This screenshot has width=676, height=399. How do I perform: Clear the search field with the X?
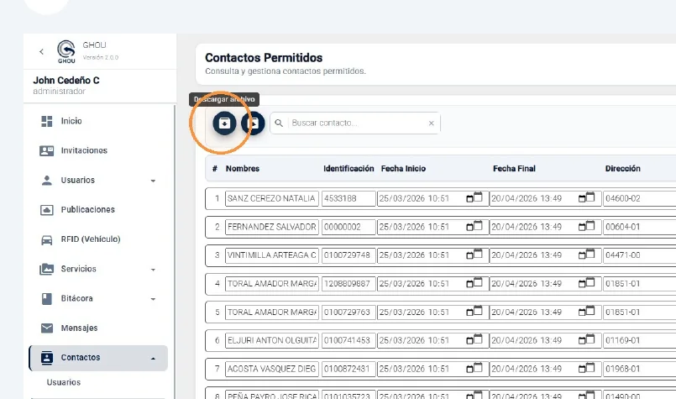[x=431, y=123]
